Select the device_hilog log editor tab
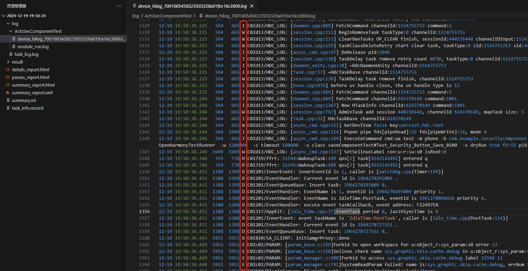The width and height of the screenshot is (528, 271). [192, 6]
